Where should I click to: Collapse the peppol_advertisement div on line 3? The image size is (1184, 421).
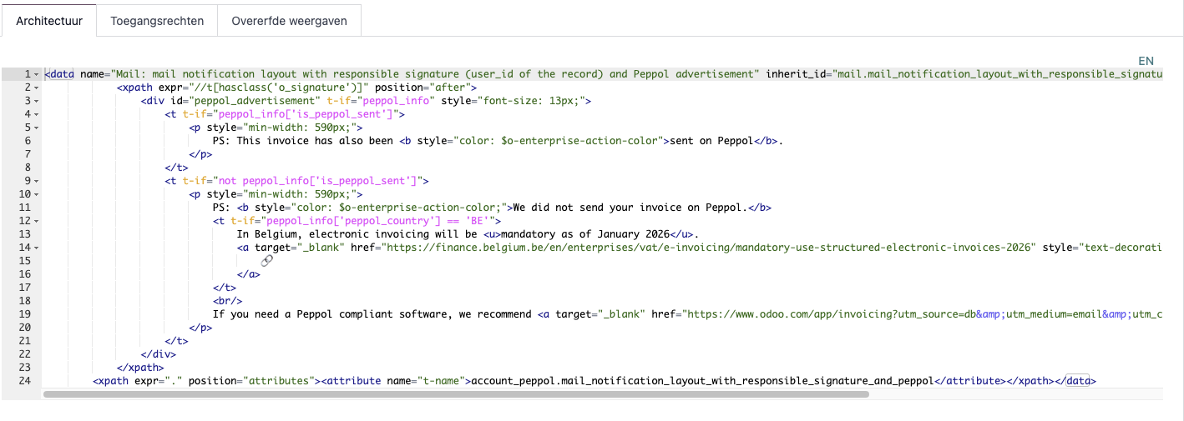pos(37,101)
